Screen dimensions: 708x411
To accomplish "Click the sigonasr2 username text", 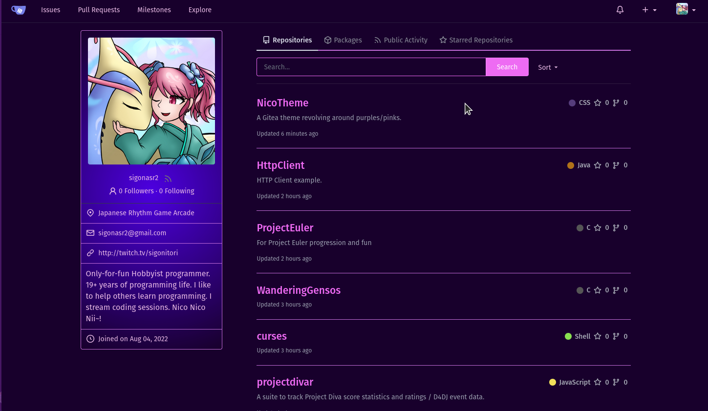I will click(x=144, y=178).
